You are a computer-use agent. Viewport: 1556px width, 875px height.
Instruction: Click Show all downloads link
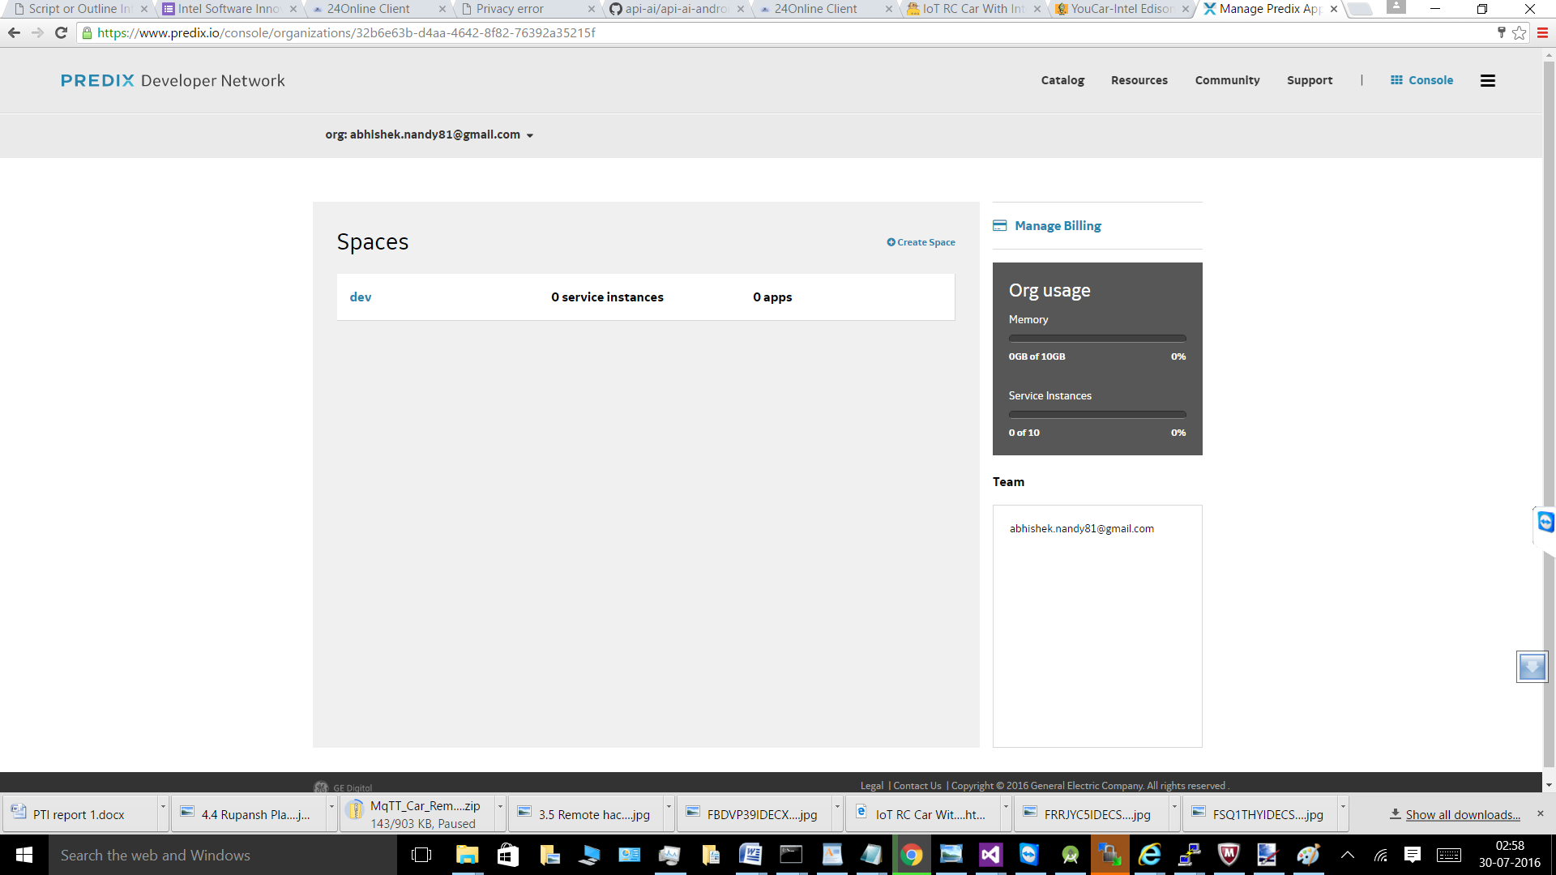click(1462, 814)
